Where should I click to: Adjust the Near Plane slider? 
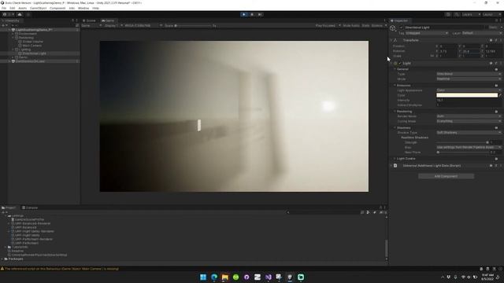point(462,153)
